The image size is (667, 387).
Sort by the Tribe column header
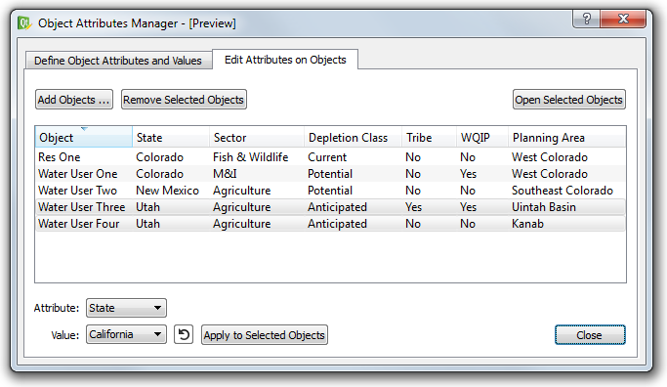430,138
